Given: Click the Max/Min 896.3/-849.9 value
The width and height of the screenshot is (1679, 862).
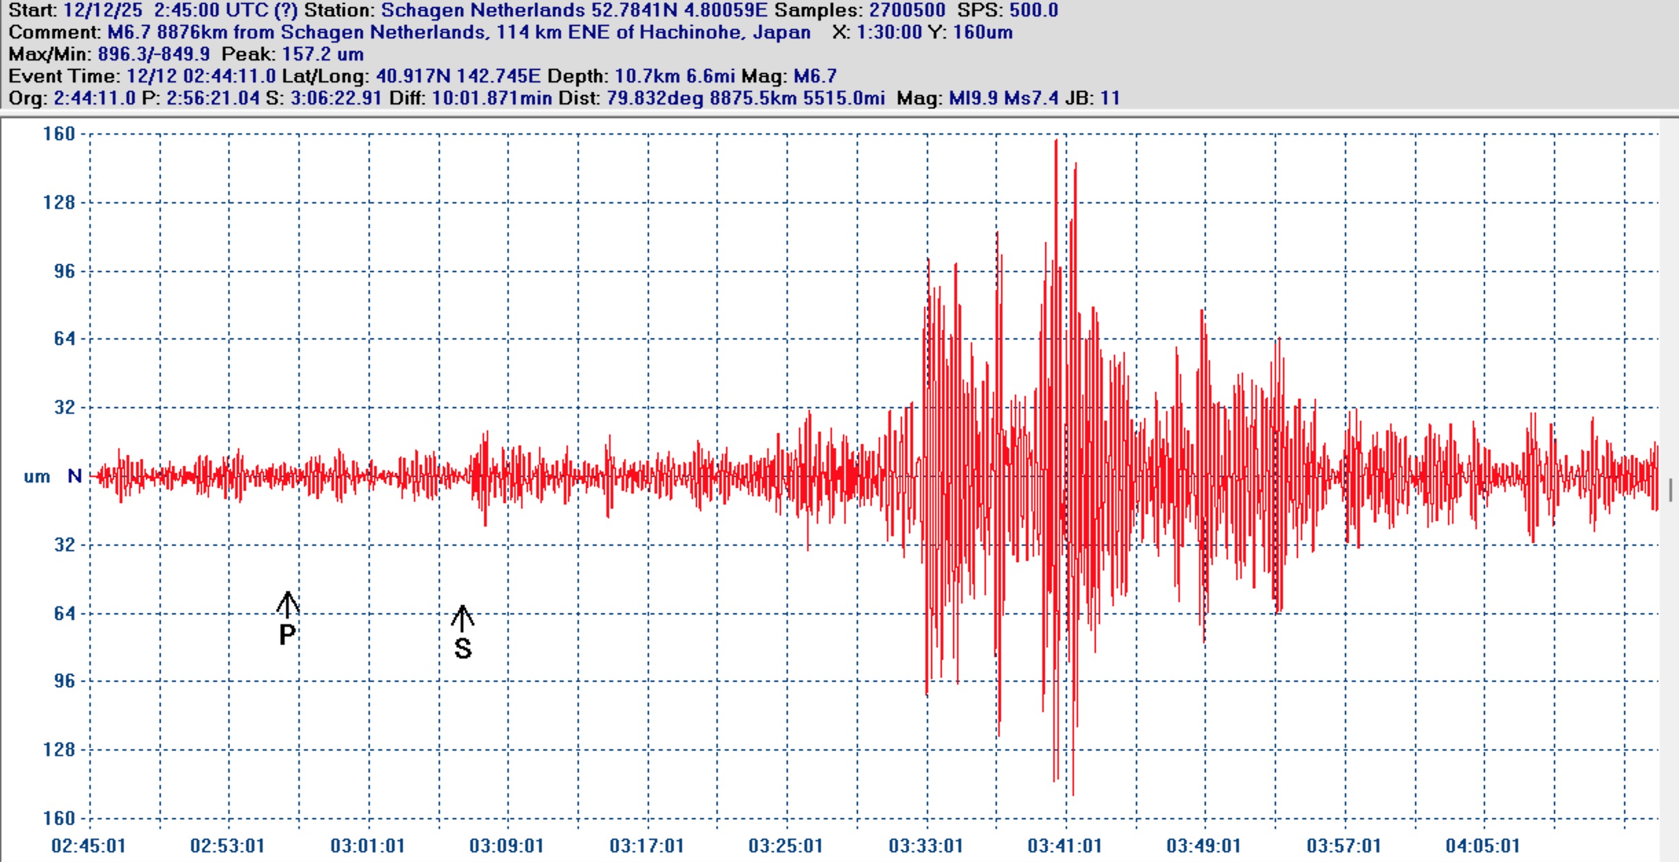Looking at the screenshot, I should (x=153, y=54).
